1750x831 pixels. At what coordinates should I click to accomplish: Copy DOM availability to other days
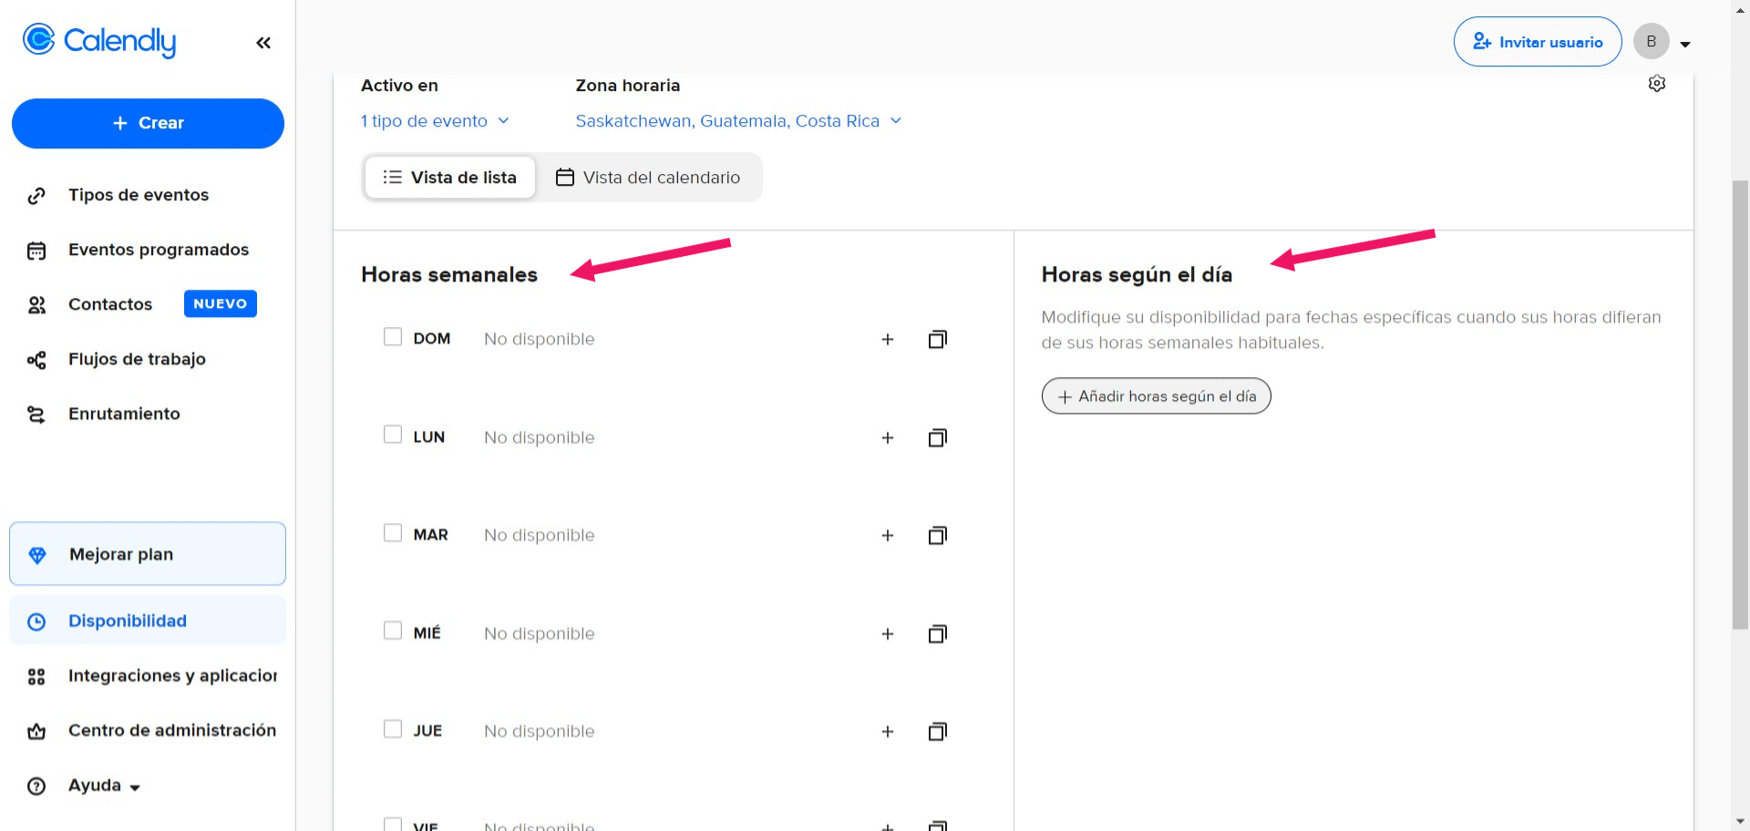click(x=938, y=339)
